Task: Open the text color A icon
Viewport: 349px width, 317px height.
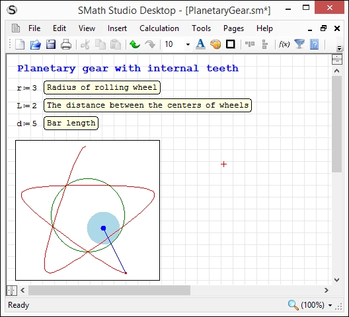Action: coord(200,44)
